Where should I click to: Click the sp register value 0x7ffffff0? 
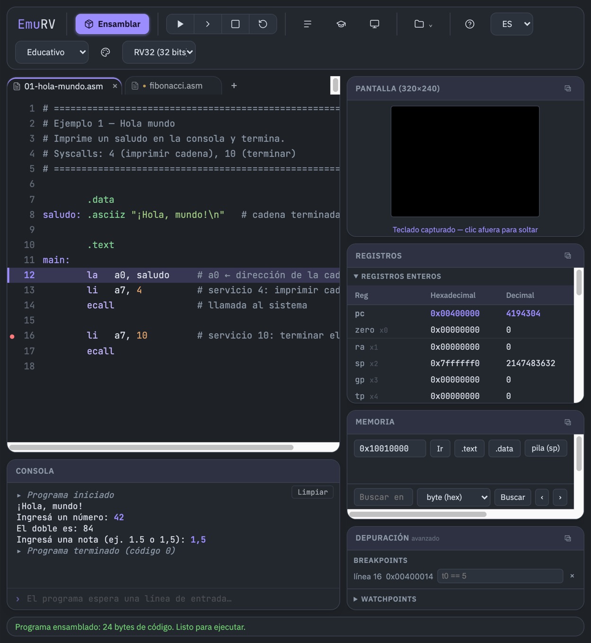(x=455, y=363)
